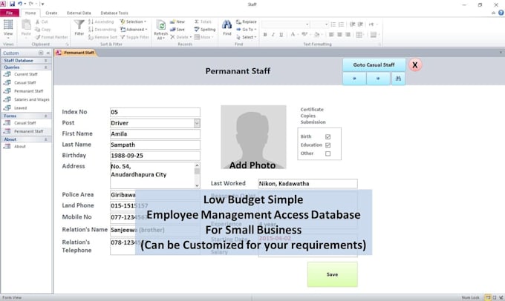This screenshot has width=505, height=301.
Task: Open the Selection filter dropdown
Action: coord(133,21)
